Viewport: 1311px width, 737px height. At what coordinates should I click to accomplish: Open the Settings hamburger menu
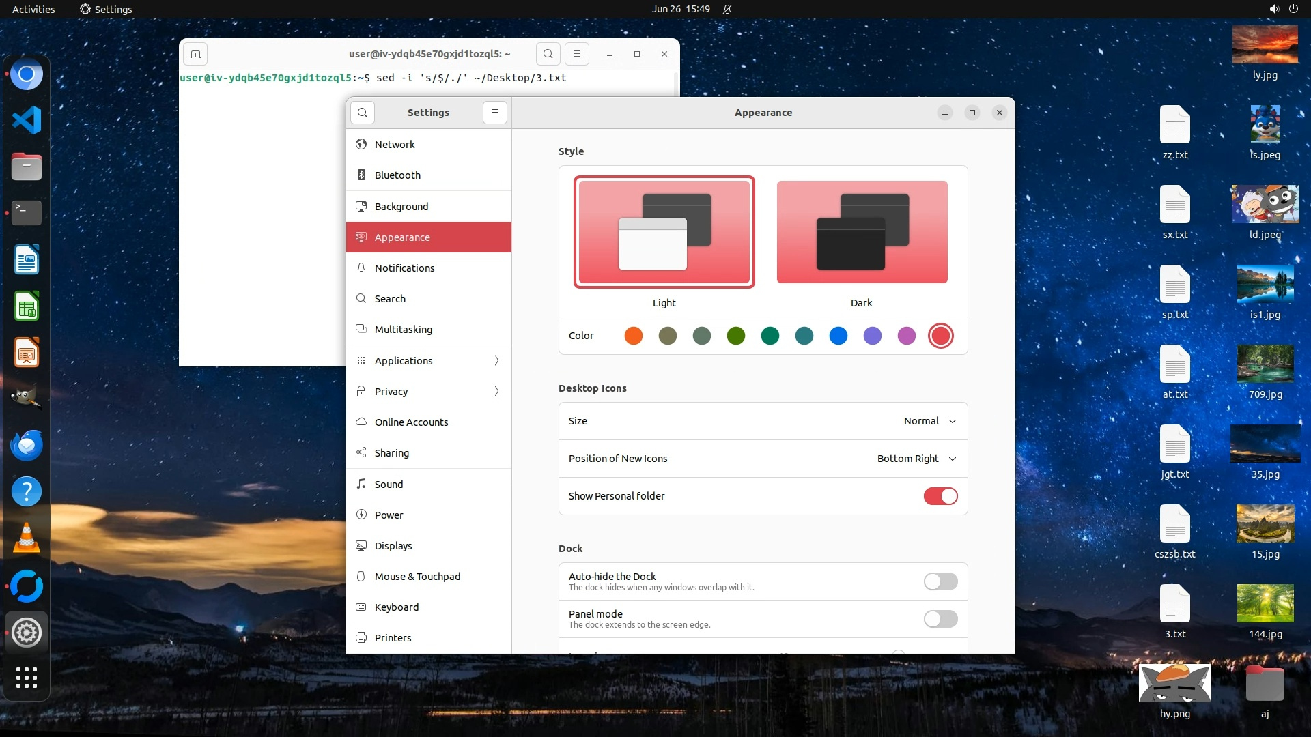coord(495,113)
